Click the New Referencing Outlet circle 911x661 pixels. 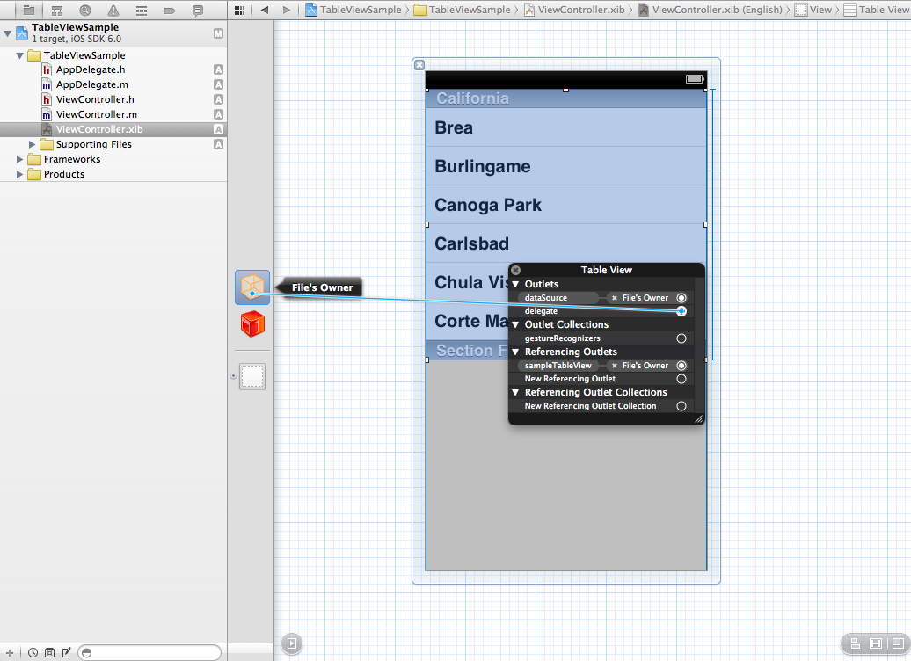(681, 379)
